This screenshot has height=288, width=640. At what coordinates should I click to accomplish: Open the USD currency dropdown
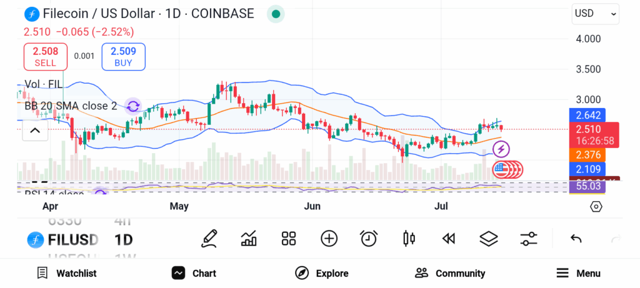[x=595, y=14]
